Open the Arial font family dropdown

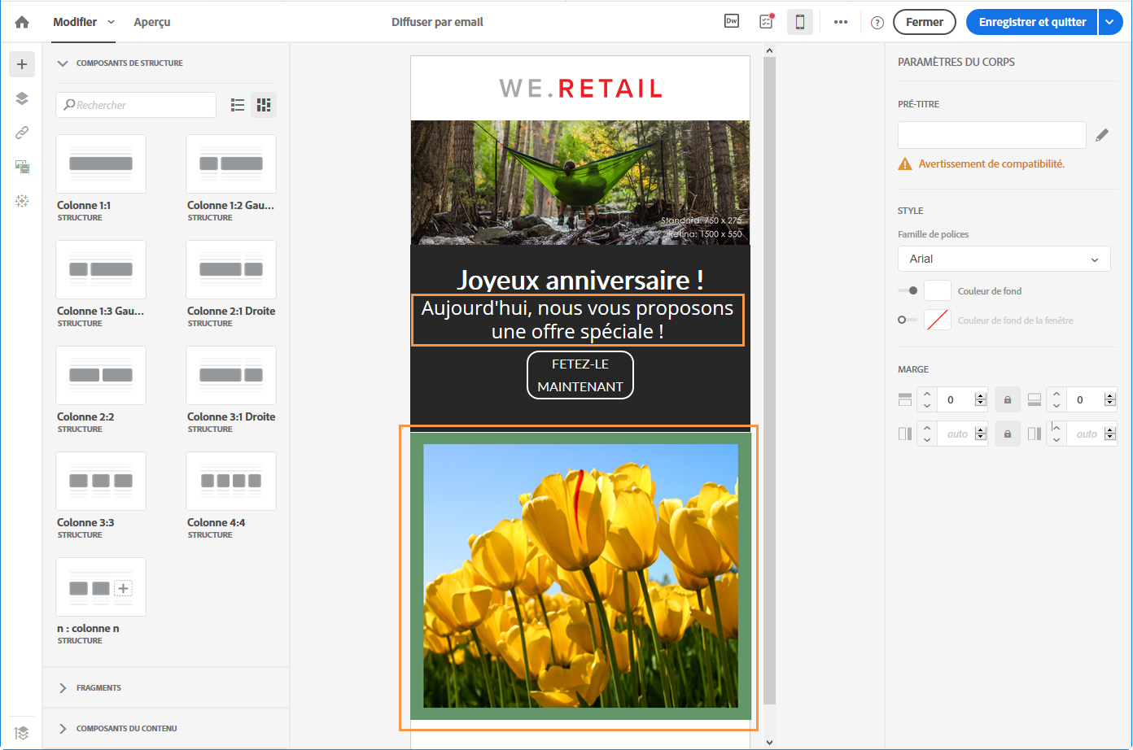click(x=1004, y=259)
